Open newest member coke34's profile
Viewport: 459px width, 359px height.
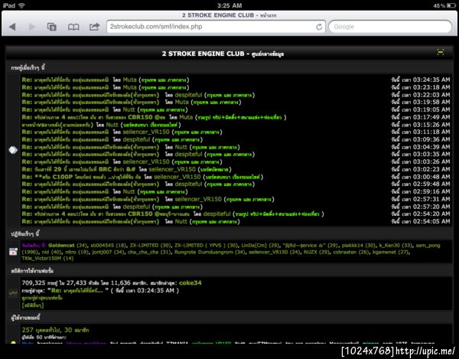[x=190, y=283]
